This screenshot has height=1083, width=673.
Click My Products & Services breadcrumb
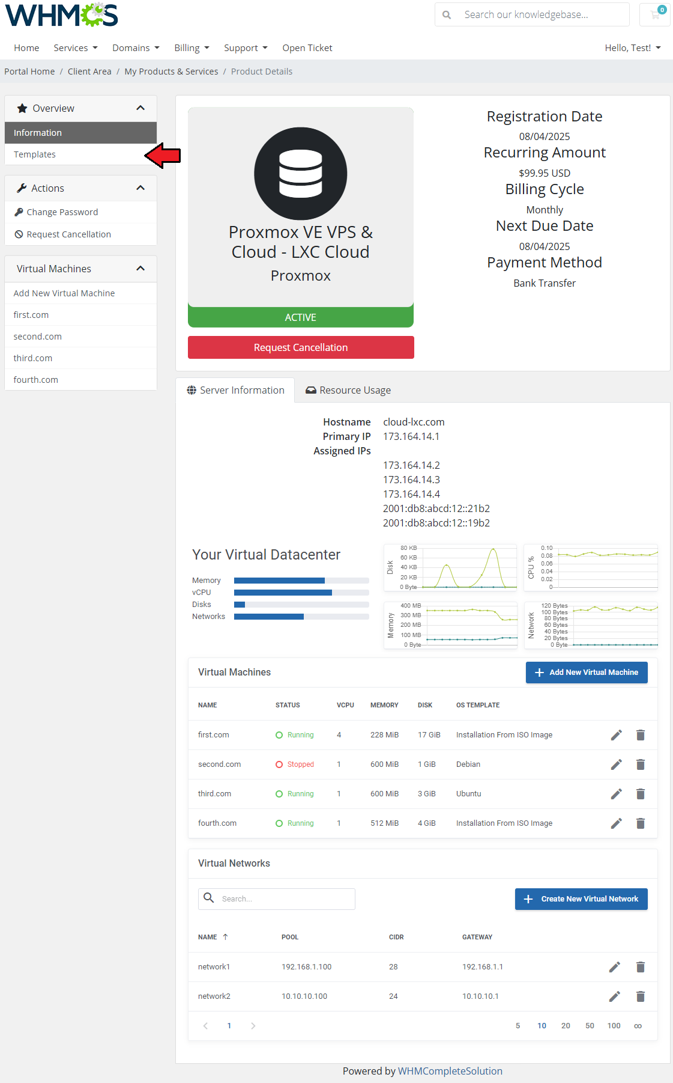pyautogui.click(x=171, y=72)
